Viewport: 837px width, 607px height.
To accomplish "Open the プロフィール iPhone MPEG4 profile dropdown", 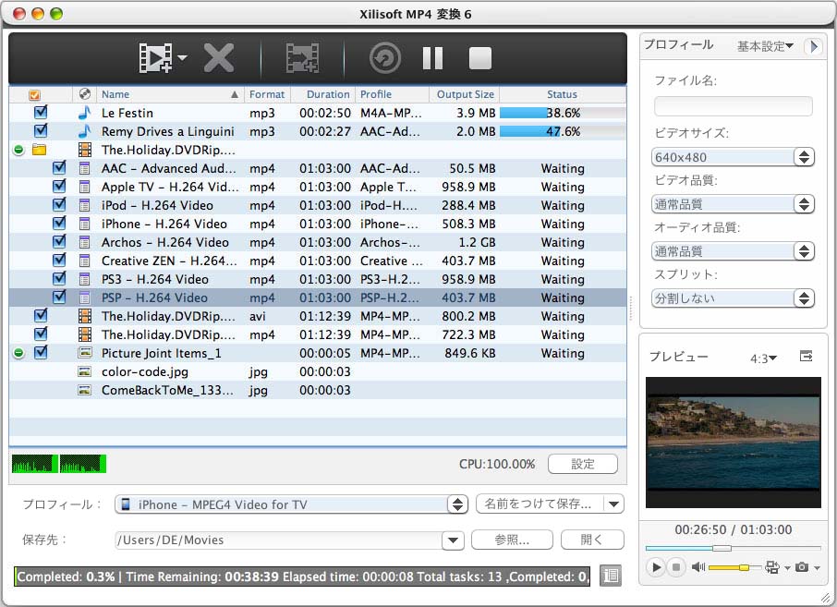I will [x=291, y=504].
